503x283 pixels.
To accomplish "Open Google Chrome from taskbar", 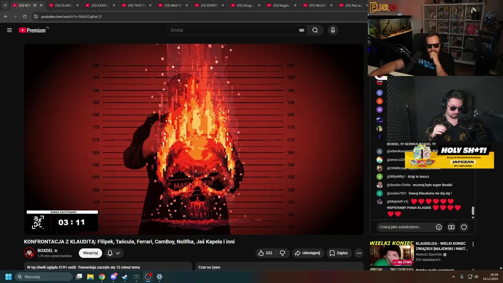I will [x=102, y=277].
